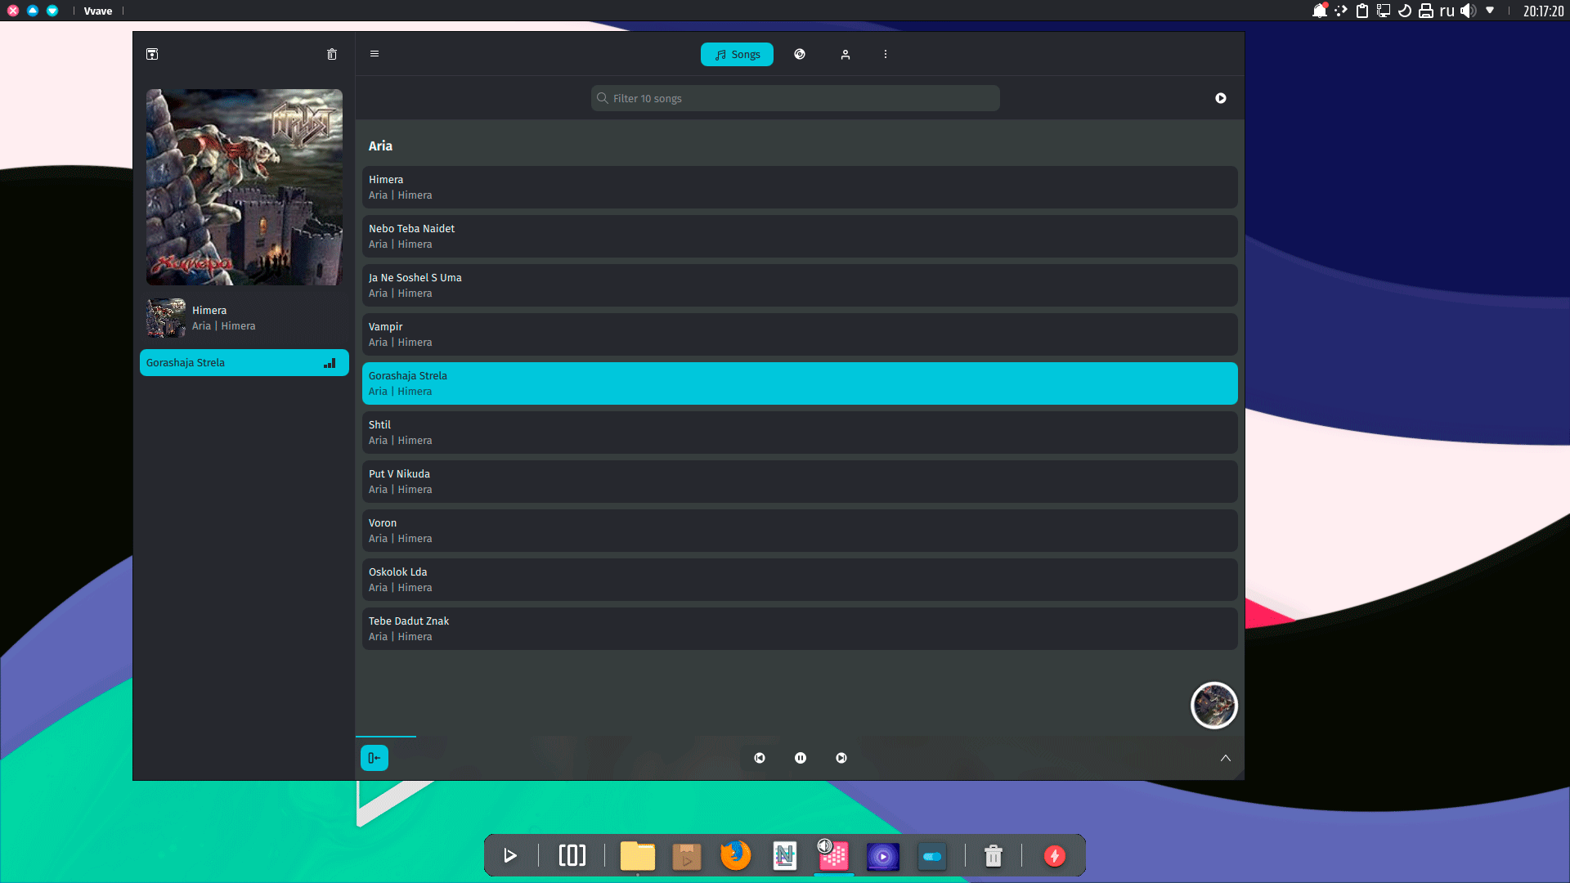Toggle volume icon in the system tray

point(1469,11)
